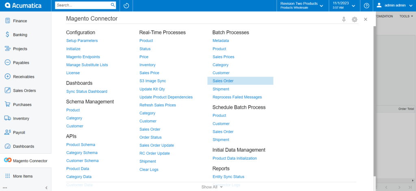Open Update Kit Qty link
The image size is (416, 191).
152,89
